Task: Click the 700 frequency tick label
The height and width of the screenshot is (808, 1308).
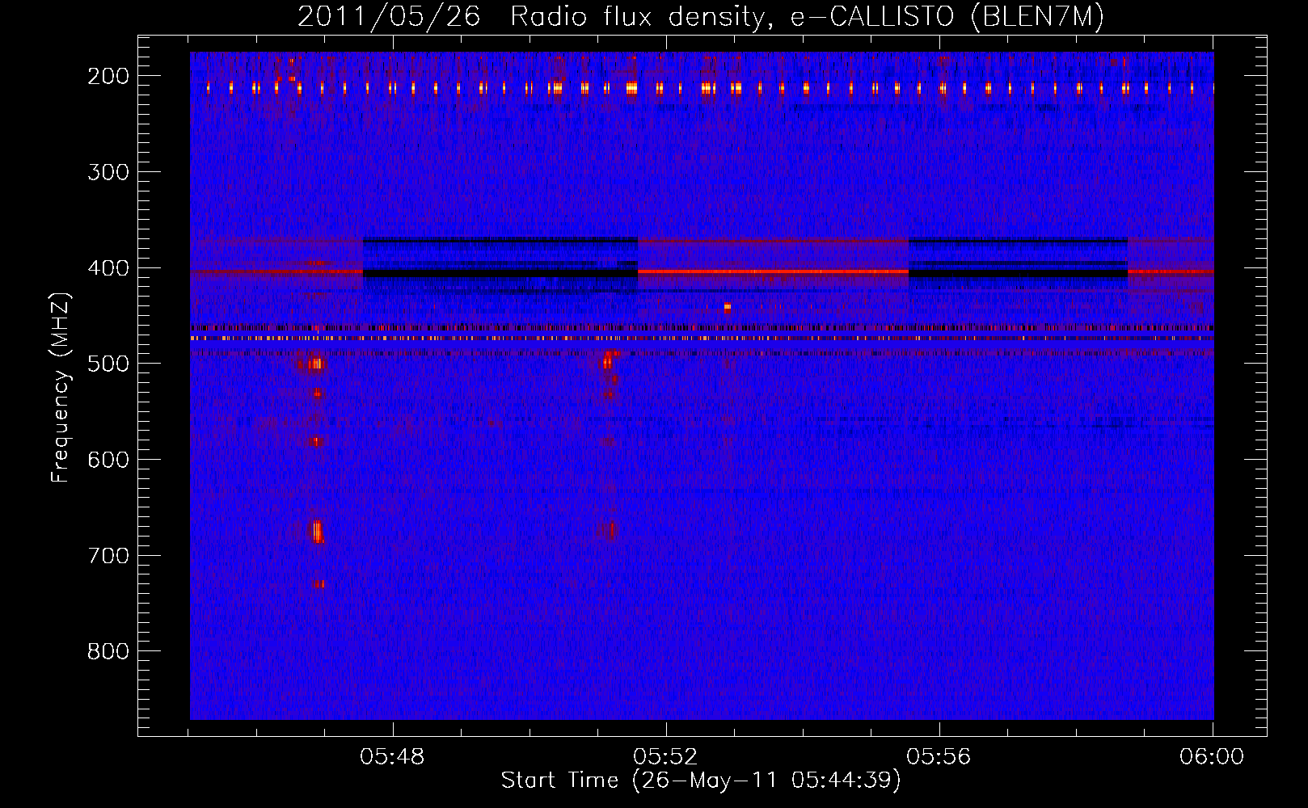Action: pos(108,556)
